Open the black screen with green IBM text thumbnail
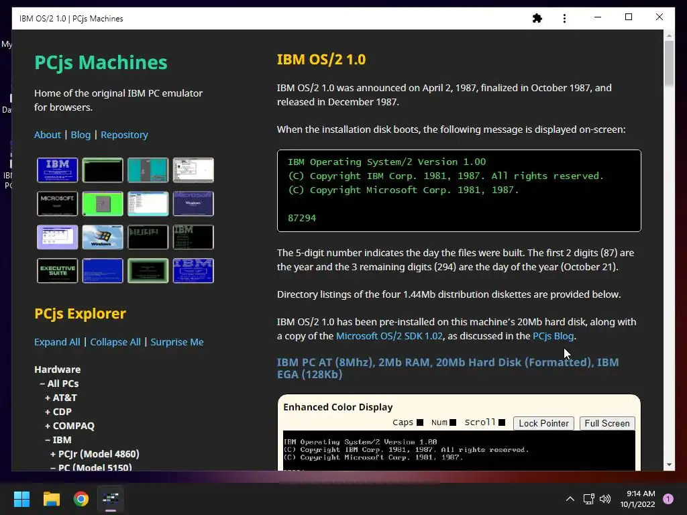687x515 pixels. (193, 237)
